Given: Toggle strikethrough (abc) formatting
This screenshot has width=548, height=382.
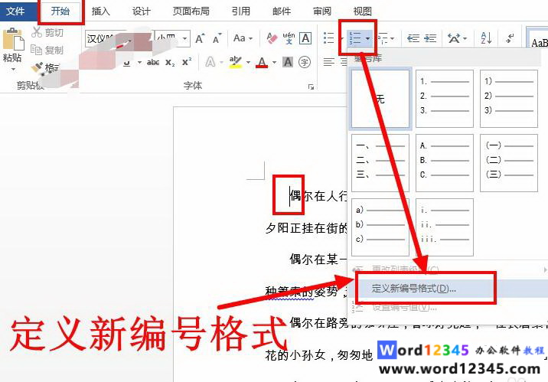Looking at the screenshot, I should pos(153,62).
